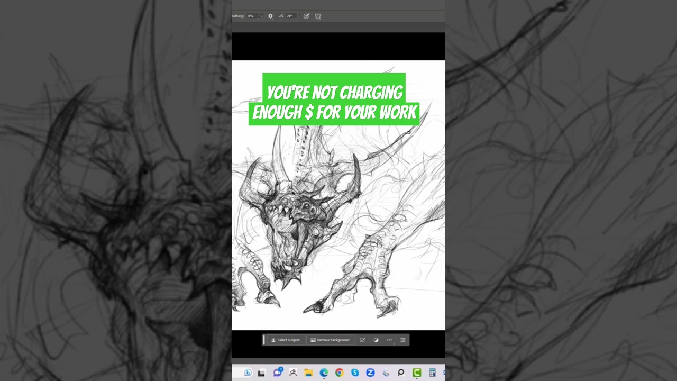Open File Explorer from the taskbar
Image resolution: width=677 pixels, height=381 pixels.
[x=308, y=373]
